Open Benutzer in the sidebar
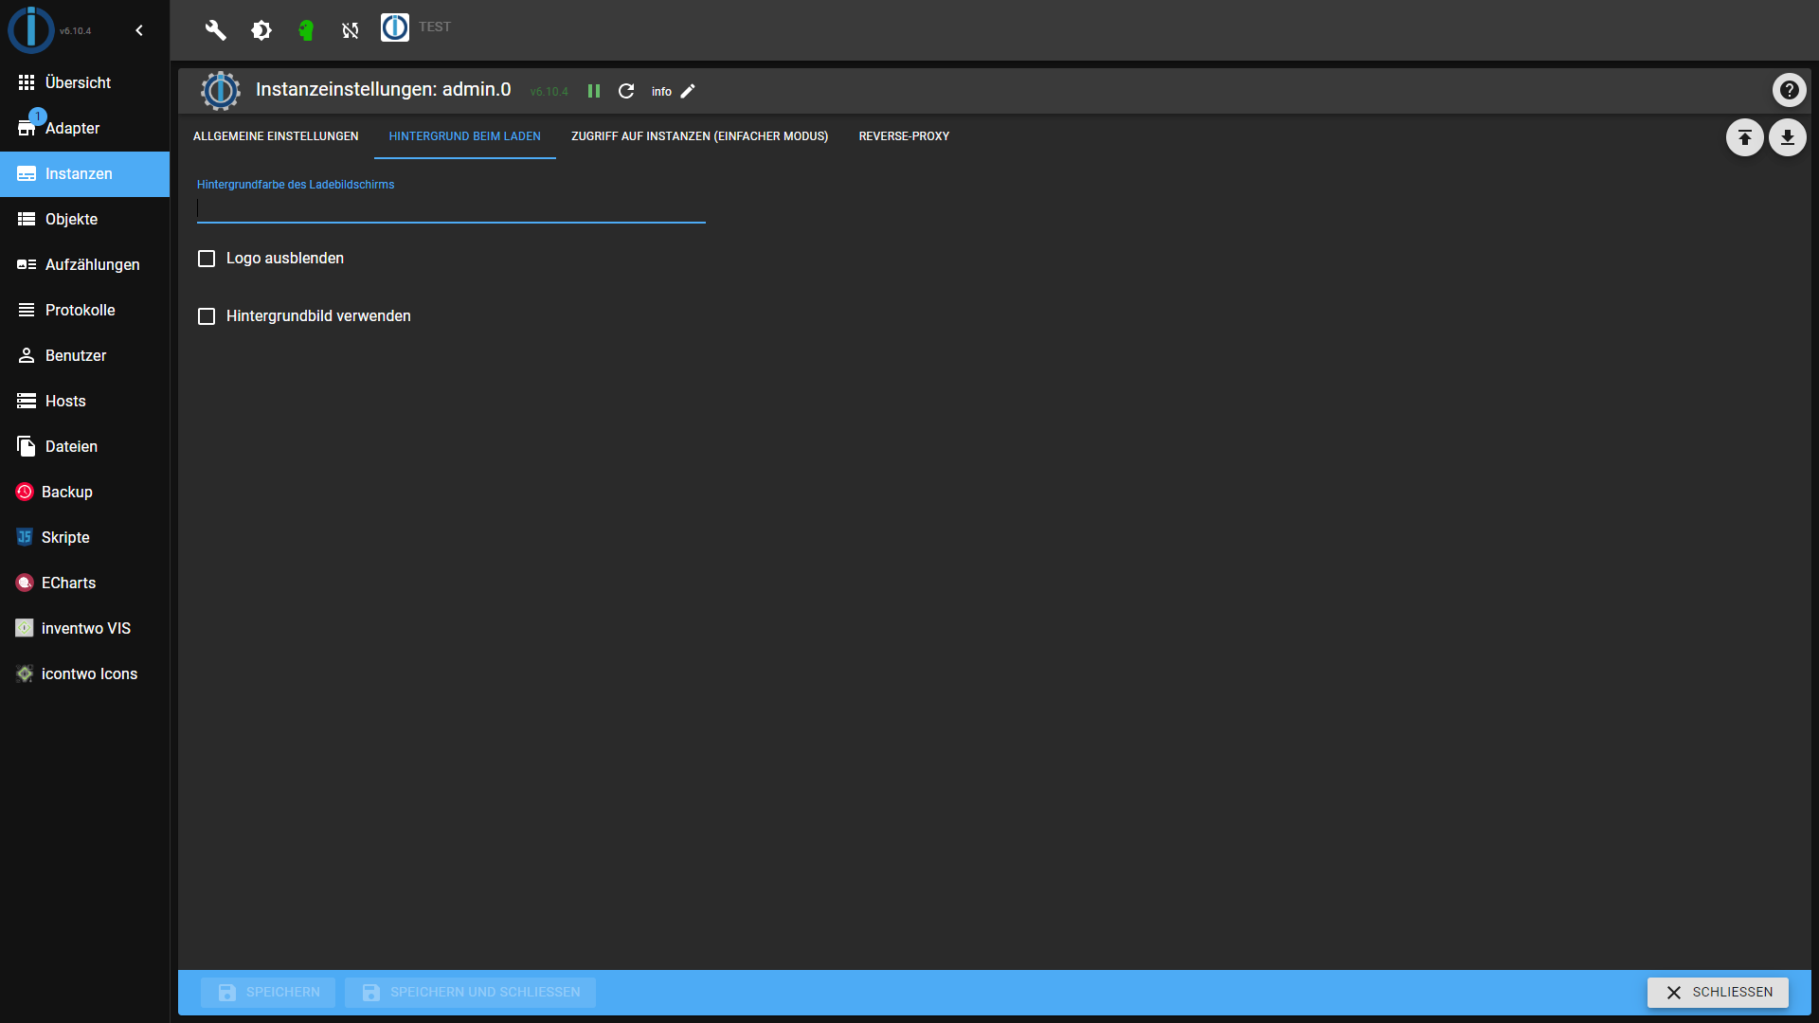This screenshot has width=1819, height=1023. [x=84, y=356]
